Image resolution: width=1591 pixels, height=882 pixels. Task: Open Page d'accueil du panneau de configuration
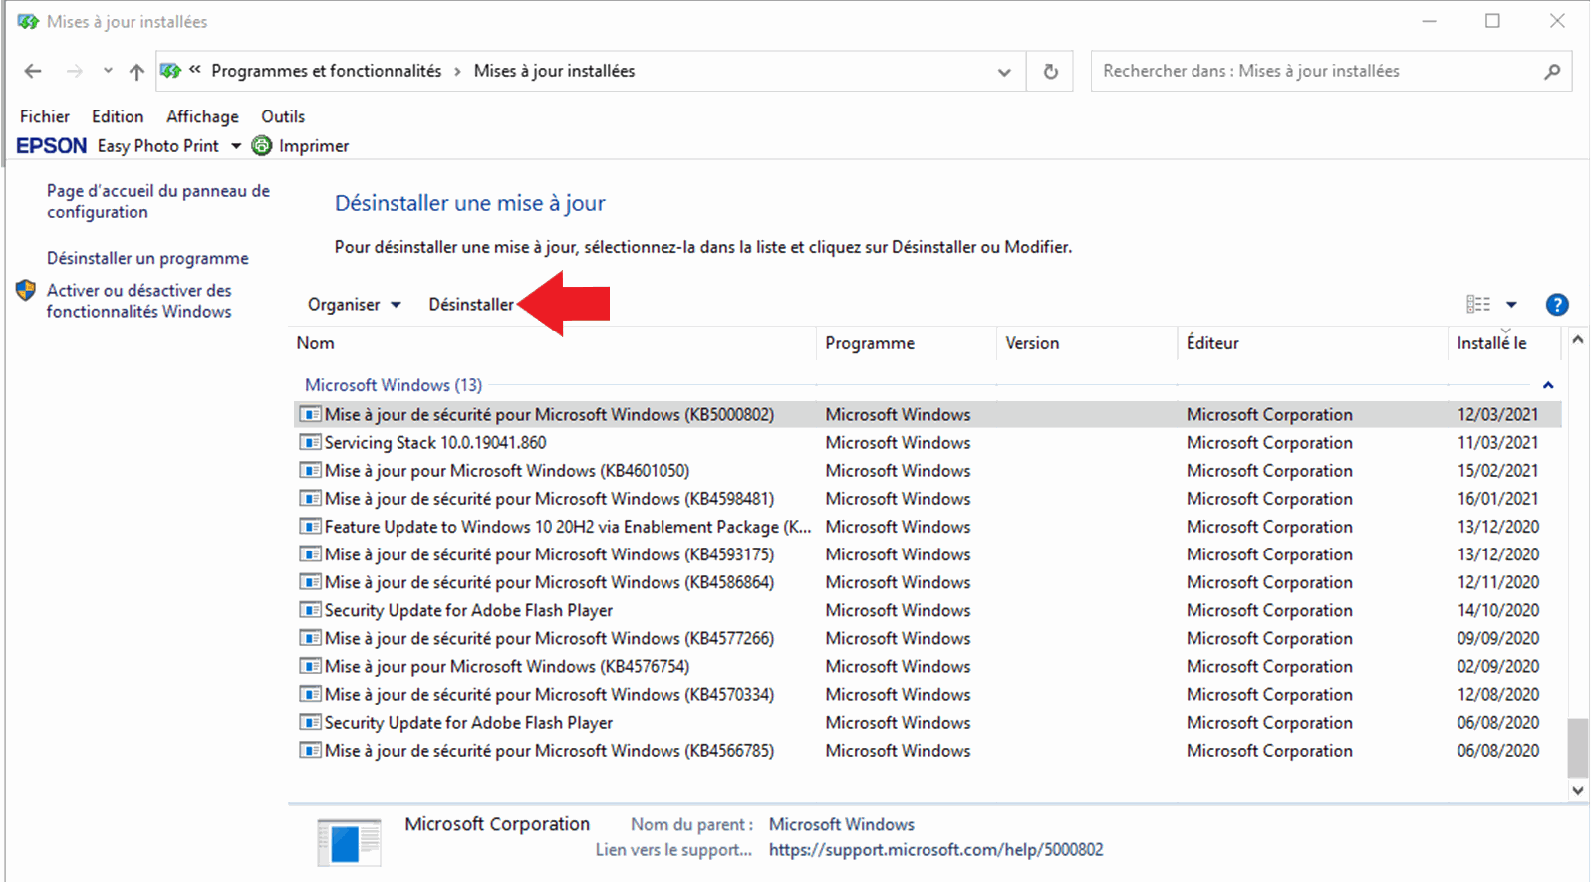point(158,201)
